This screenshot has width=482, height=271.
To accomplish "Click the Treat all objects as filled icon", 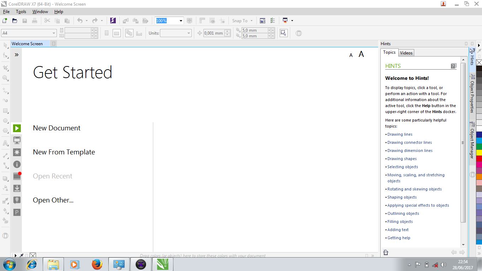I will pyautogui.click(x=283, y=33).
